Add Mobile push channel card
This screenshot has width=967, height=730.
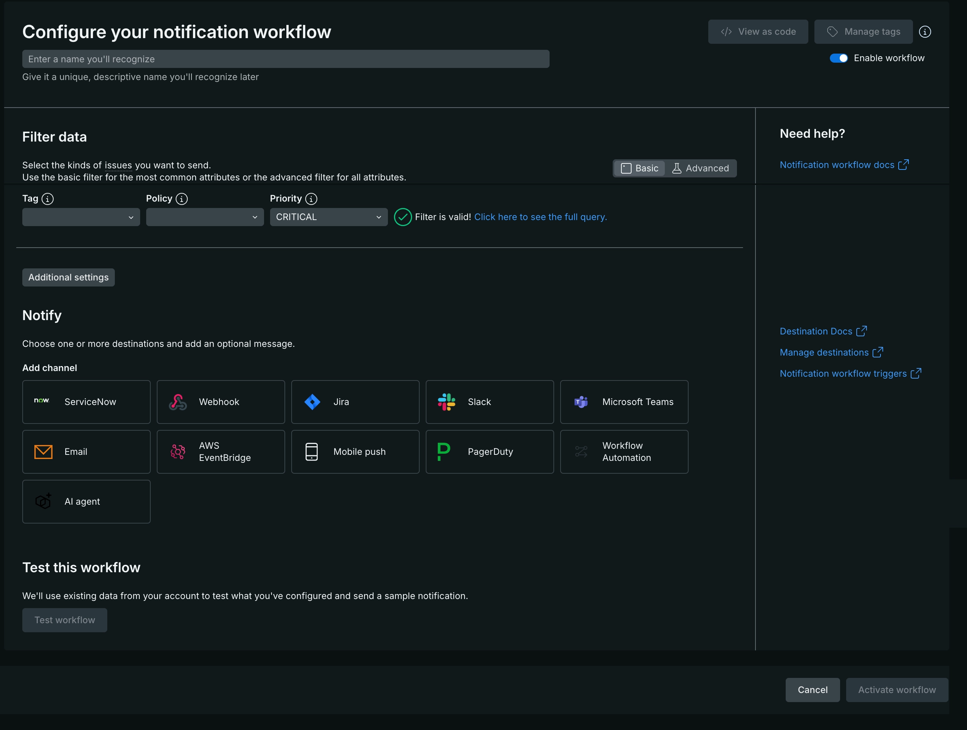[x=355, y=452]
